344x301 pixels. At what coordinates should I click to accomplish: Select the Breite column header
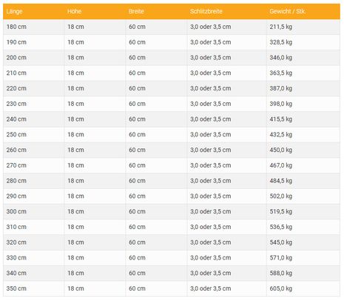(x=136, y=11)
